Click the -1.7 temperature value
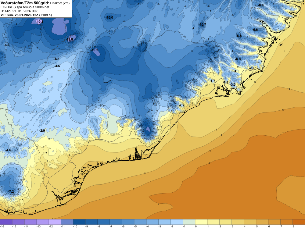 point(212,81)
